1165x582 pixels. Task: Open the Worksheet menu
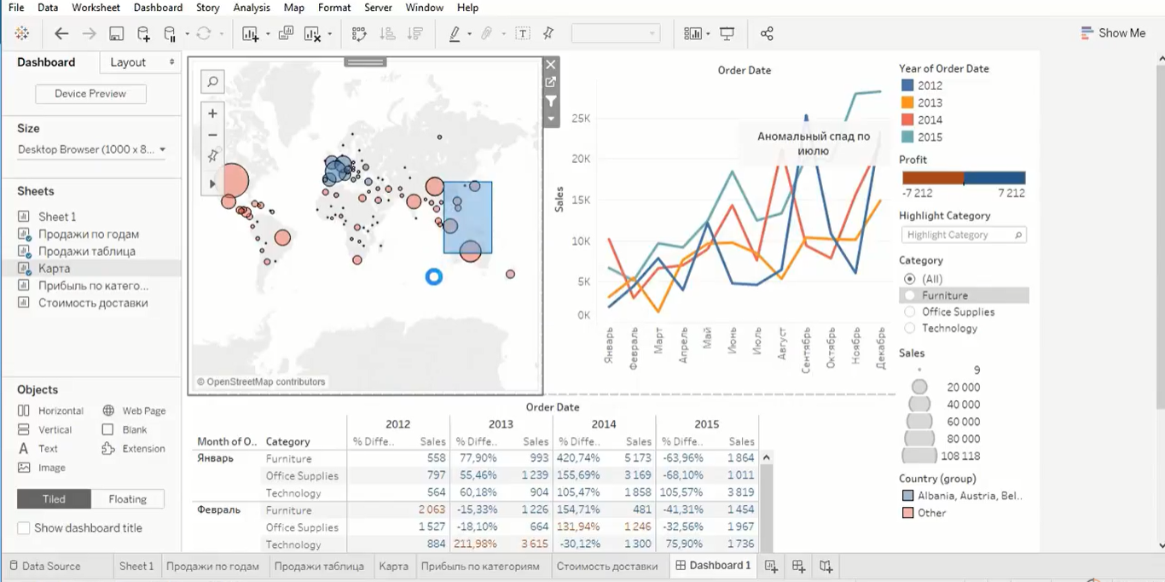coord(96,8)
